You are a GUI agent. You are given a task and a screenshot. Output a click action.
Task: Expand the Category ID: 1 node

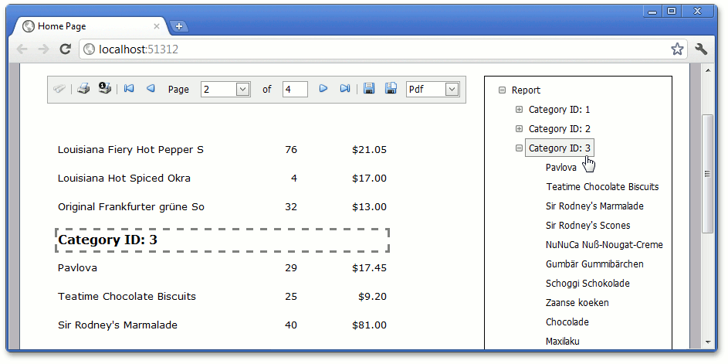[x=519, y=110]
